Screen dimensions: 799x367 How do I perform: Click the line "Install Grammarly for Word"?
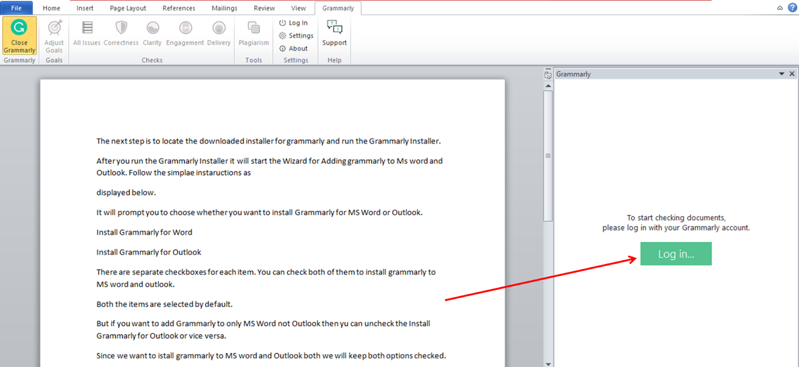coord(144,232)
